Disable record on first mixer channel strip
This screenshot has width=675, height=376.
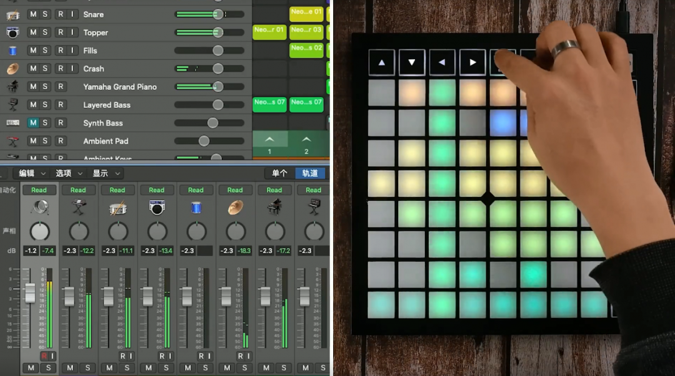[x=44, y=355]
